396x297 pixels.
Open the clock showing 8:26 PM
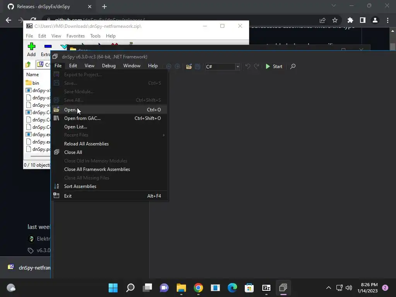368,288
